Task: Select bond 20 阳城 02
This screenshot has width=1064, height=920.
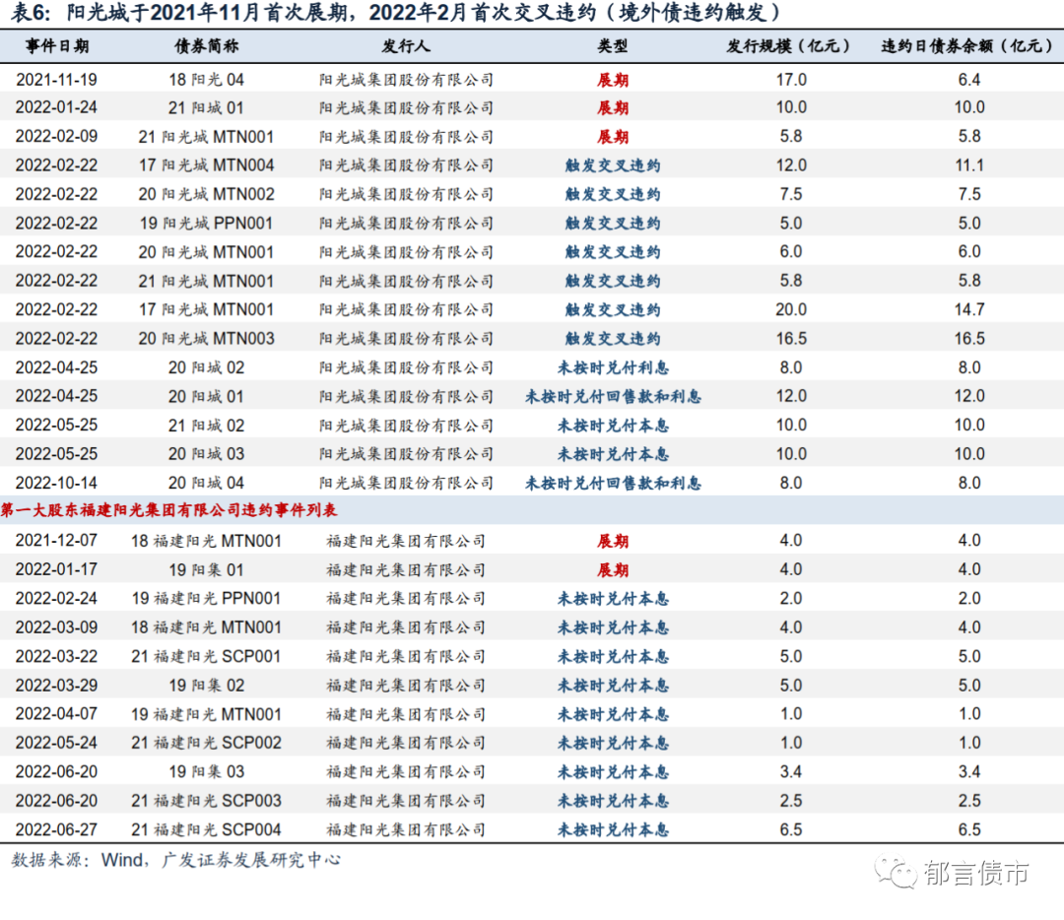Action: click(x=206, y=367)
